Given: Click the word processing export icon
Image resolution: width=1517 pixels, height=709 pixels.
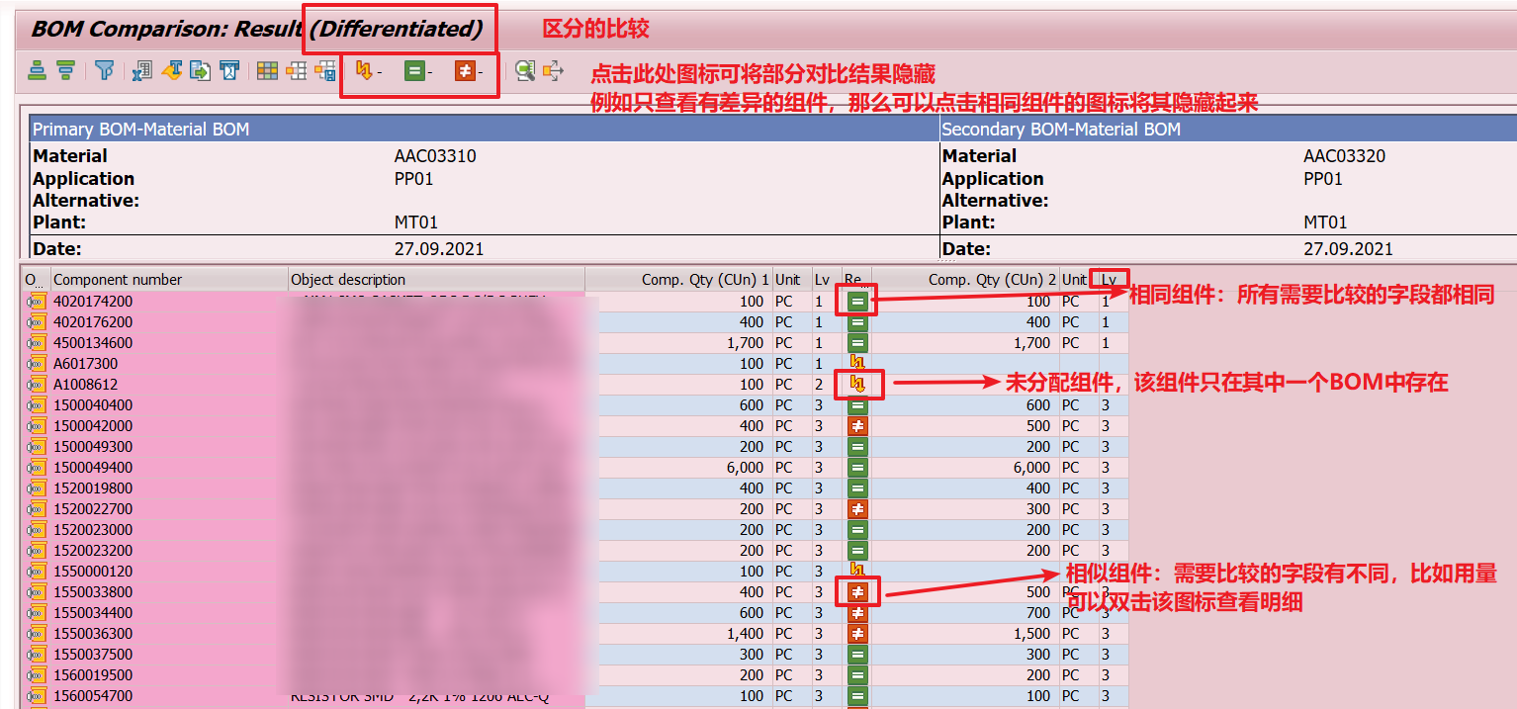Looking at the screenshot, I should pyautogui.click(x=173, y=71).
